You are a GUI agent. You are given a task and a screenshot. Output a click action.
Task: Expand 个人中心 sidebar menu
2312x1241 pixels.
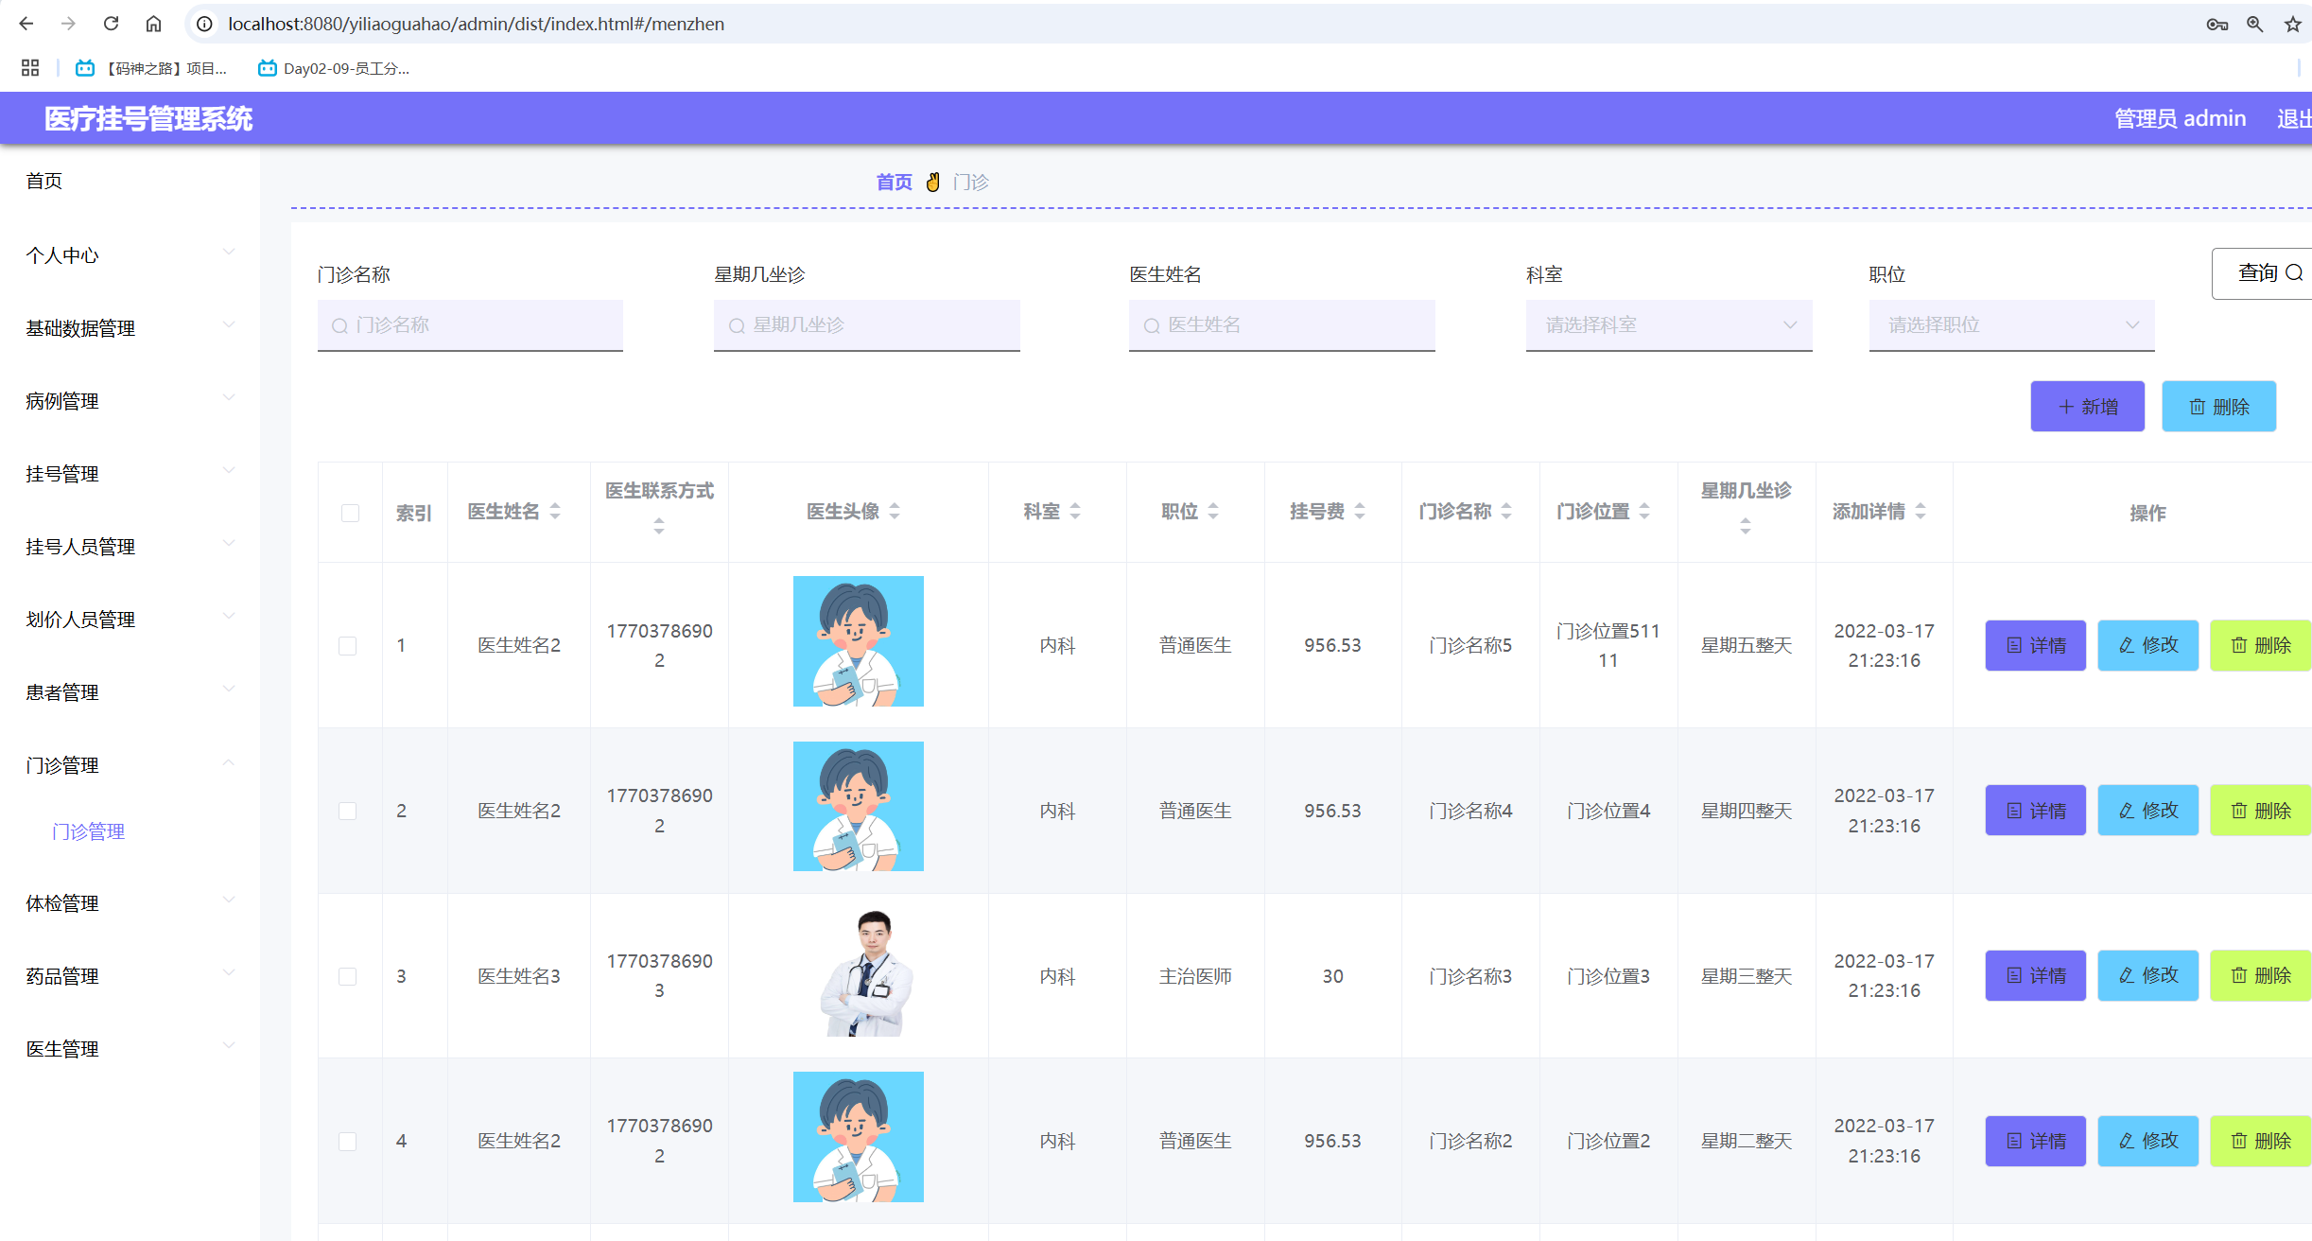pyautogui.click(x=130, y=255)
